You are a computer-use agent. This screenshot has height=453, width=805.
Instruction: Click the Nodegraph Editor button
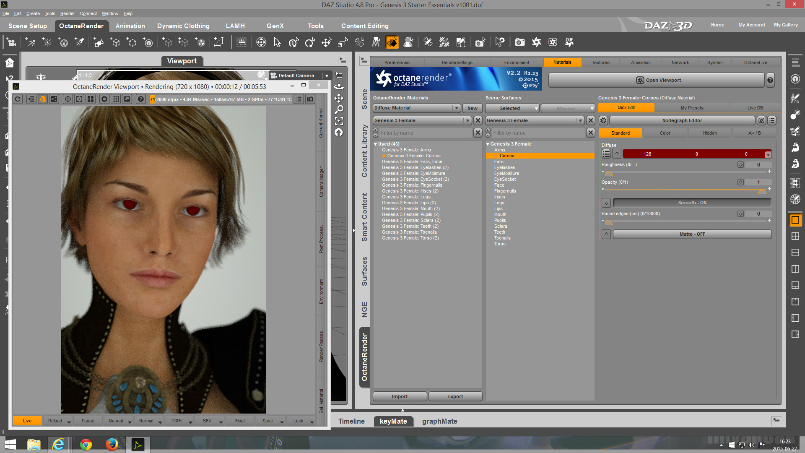[x=682, y=120]
